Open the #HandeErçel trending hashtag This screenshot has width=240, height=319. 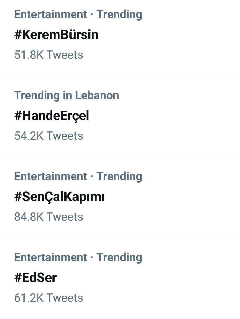(52, 116)
